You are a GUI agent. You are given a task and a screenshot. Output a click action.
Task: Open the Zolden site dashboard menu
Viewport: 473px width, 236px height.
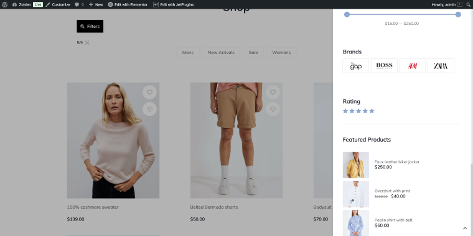click(x=21, y=4)
